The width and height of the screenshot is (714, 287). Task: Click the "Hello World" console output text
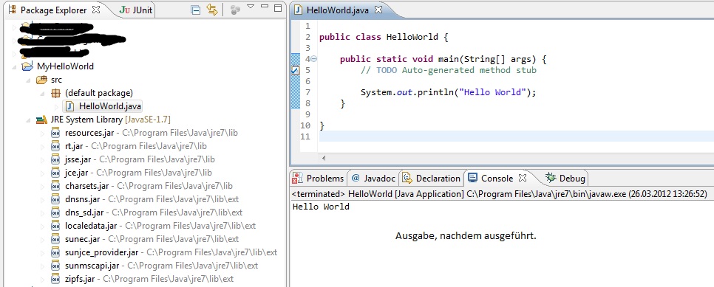pyautogui.click(x=321, y=207)
